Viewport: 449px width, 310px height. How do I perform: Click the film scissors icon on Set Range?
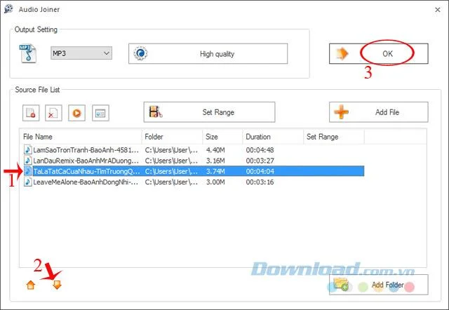[x=156, y=112]
